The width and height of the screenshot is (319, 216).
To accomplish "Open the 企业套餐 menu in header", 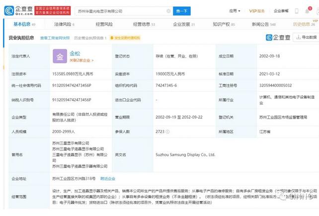I will 281,11.
